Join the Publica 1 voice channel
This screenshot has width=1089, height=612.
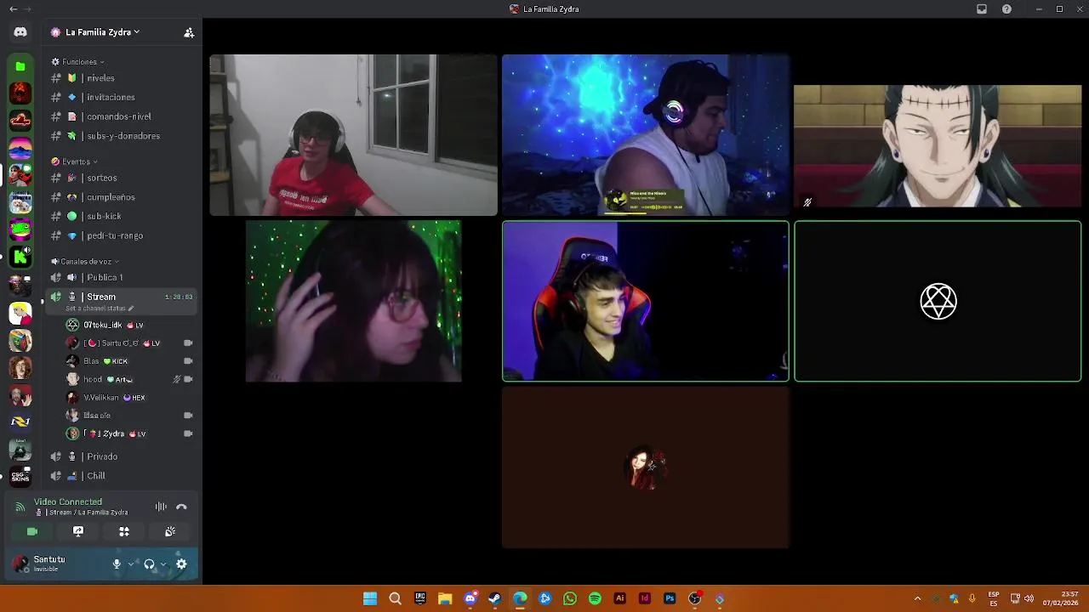point(122,277)
